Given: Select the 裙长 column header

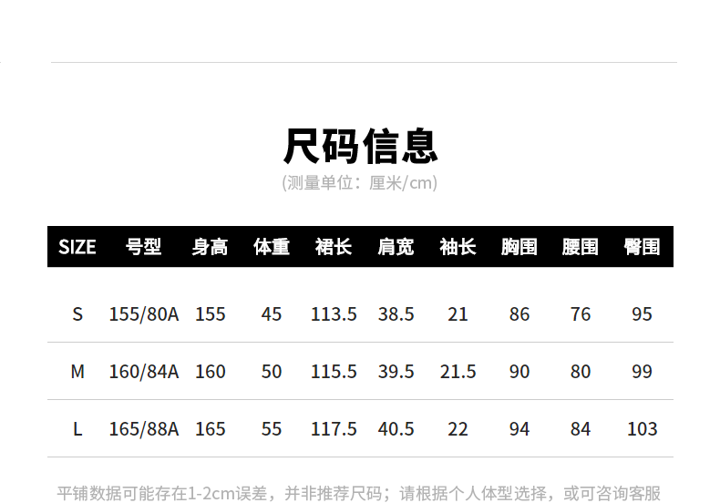Looking at the screenshot, I should click(x=334, y=247).
